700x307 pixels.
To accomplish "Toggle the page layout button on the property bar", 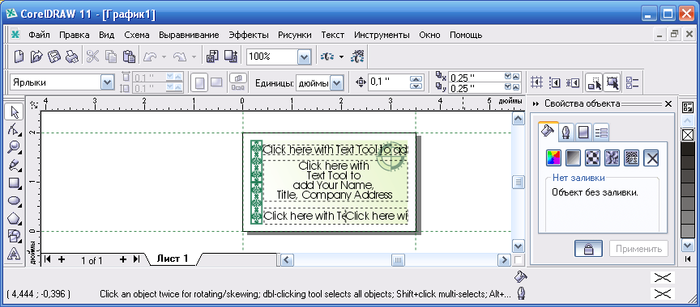I will [237, 82].
